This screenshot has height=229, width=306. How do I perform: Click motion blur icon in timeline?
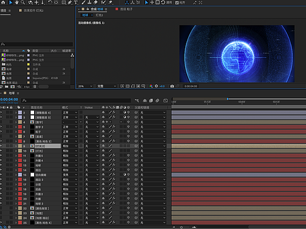157,100
